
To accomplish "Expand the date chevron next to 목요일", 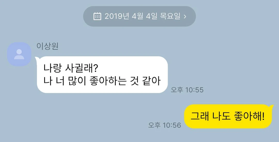I will [185, 16].
